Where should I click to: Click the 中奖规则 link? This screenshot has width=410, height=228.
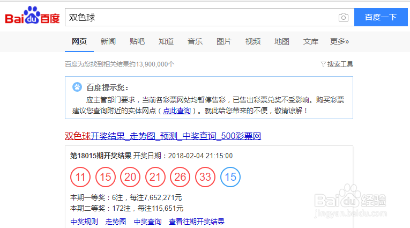coord(84,222)
